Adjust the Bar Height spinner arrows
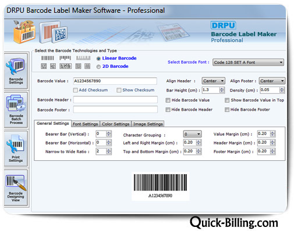Viewport: 294px width, 231px height. point(222,90)
